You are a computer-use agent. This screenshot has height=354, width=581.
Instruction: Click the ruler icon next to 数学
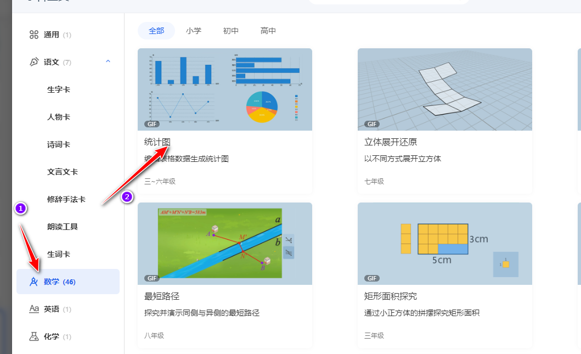pos(33,282)
